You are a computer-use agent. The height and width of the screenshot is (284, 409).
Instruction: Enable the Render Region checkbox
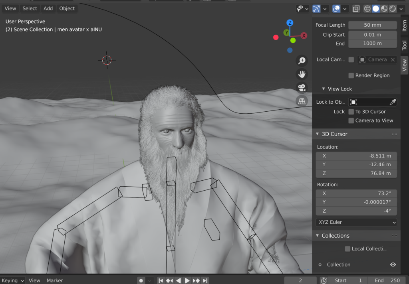[x=351, y=75]
